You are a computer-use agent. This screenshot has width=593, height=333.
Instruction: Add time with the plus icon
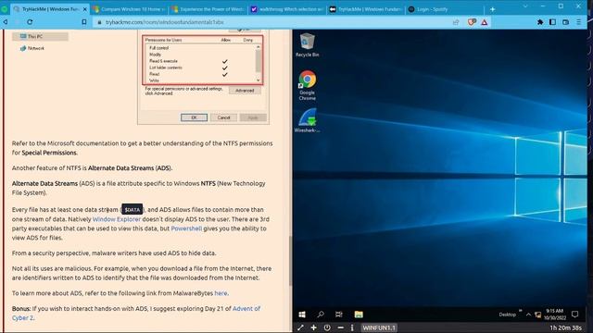tap(313, 327)
